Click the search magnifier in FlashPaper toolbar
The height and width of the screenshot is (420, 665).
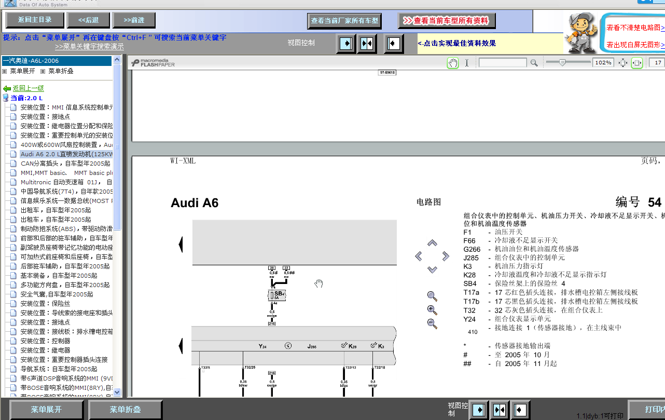[x=534, y=63]
